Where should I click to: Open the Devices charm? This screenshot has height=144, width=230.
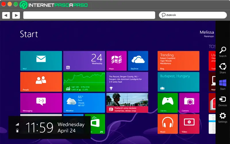click(x=223, y=101)
